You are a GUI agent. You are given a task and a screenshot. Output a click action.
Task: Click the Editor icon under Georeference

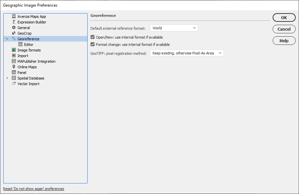(20, 44)
